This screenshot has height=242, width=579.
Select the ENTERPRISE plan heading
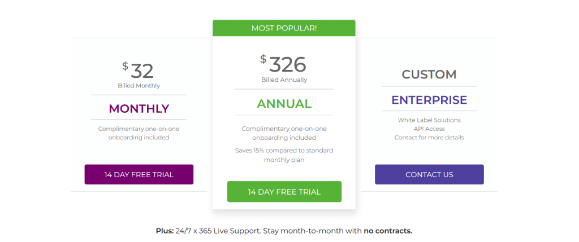(x=429, y=100)
